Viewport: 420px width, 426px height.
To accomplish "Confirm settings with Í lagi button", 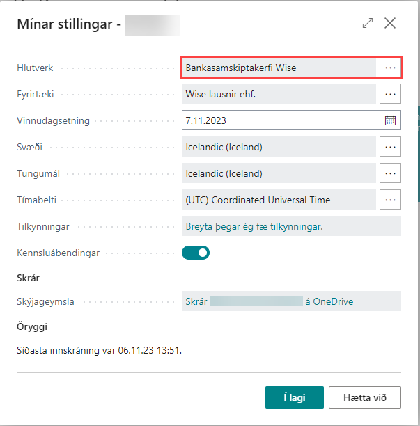I will tap(294, 397).
